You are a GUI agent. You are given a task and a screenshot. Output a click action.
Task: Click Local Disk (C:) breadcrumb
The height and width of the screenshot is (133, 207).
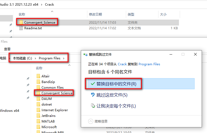point(22,58)
